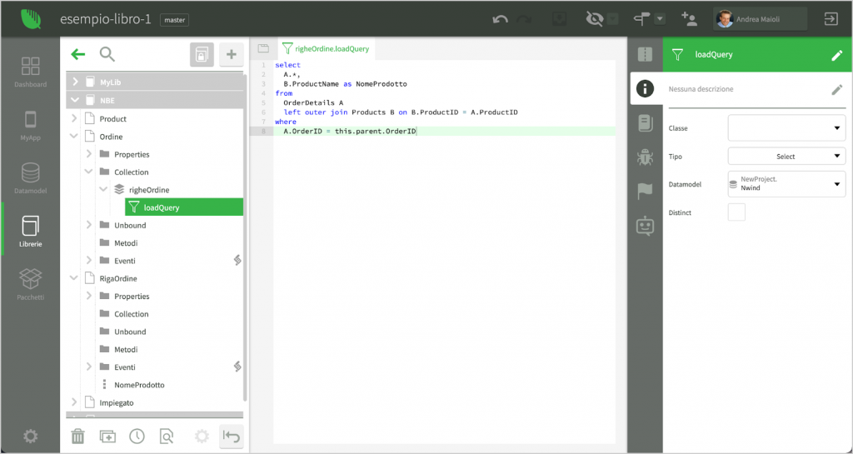
Task: Open the Tipo Select dropdown
Action: coord(786,156)
